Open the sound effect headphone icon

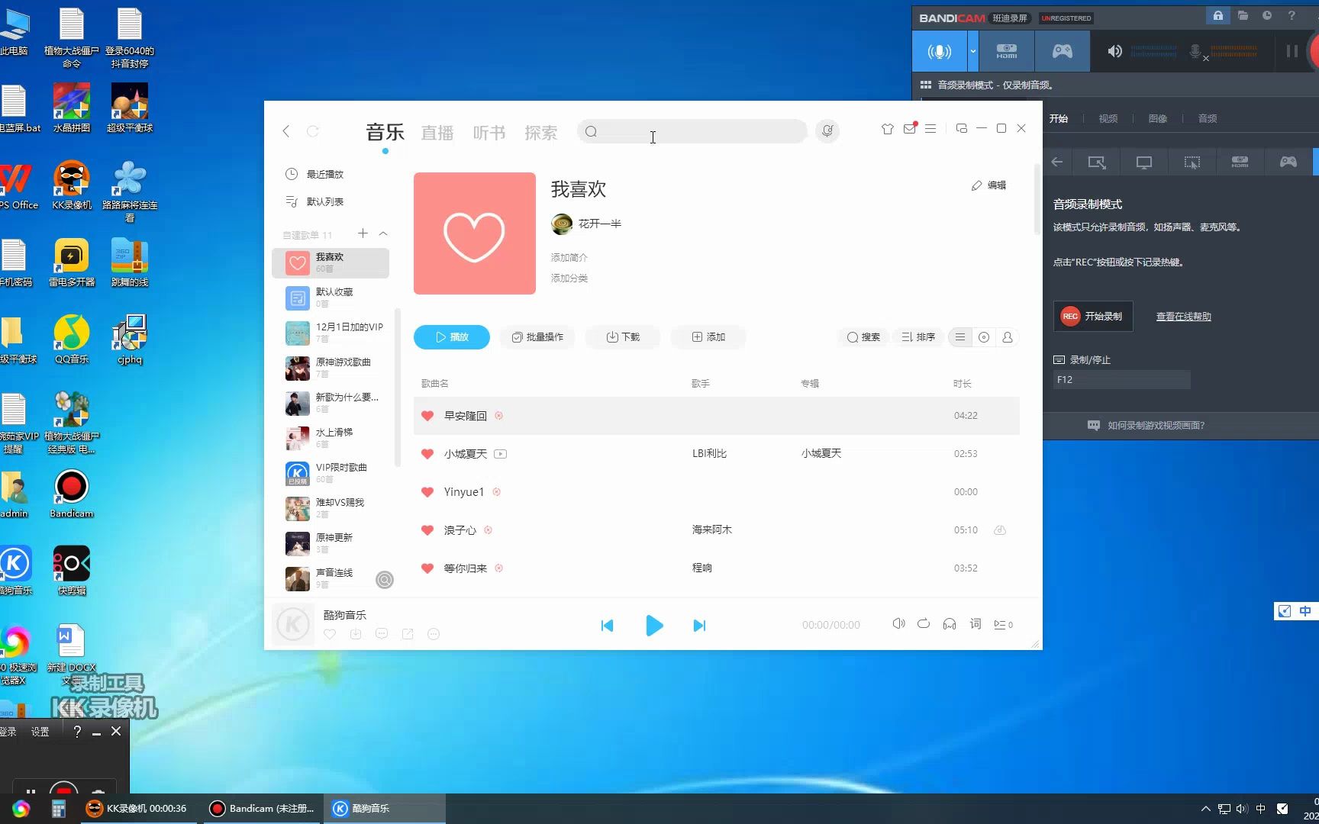950,624
